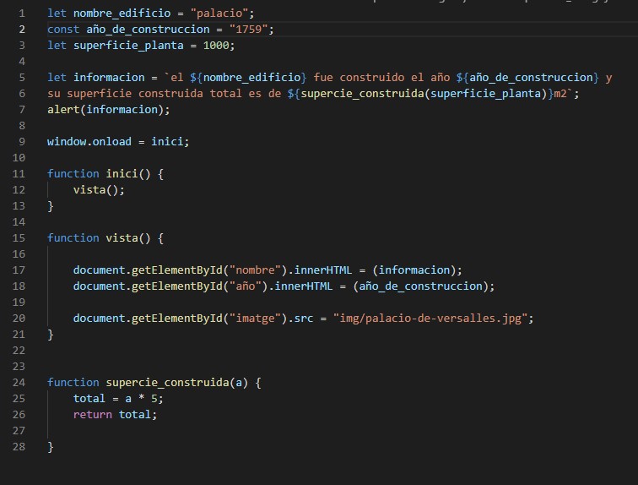Image resolution: width=638 pixels, height=485 pixels.
Task: Click line number 24 in the gutter
Action: tap(19, 383)
